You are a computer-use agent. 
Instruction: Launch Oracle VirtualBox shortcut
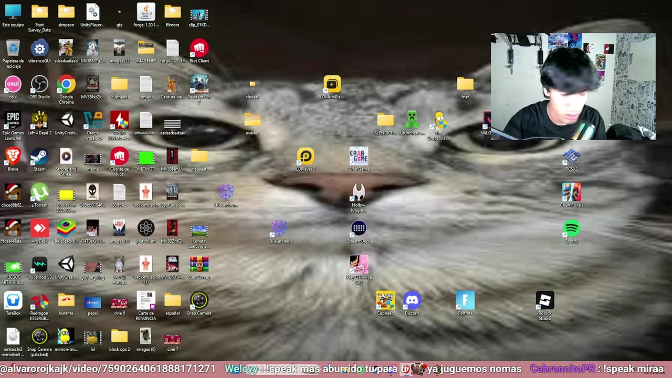click(x=93, y=126)
